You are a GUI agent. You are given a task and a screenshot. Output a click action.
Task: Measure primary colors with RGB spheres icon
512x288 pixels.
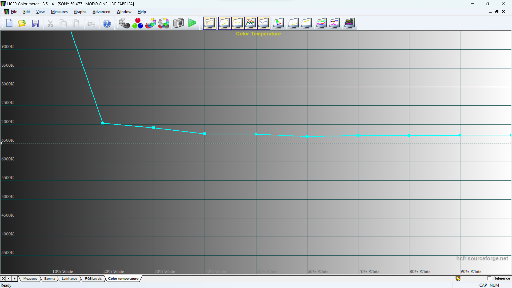pyautogui.click(x=138, y=23)
